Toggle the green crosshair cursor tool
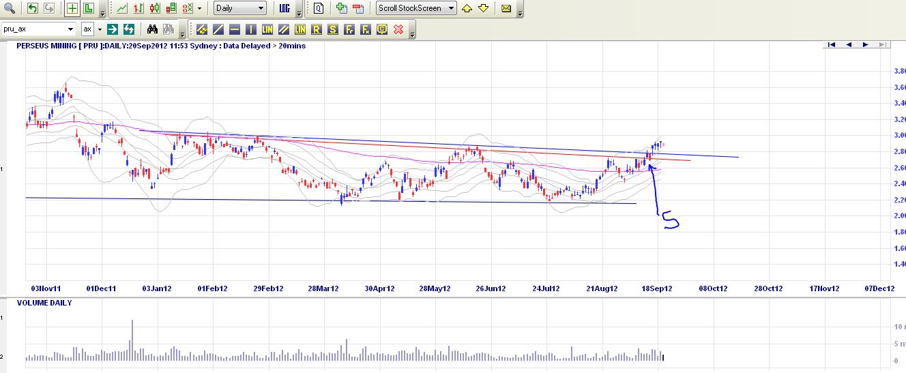Image resolution: width=906 pixels, height=373 pixels. [x=72, y=8]
